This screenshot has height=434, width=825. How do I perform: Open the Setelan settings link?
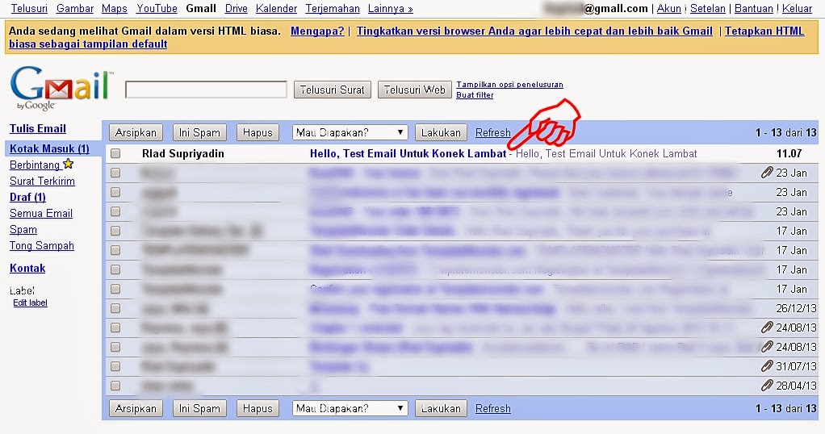tap(708, 8)
